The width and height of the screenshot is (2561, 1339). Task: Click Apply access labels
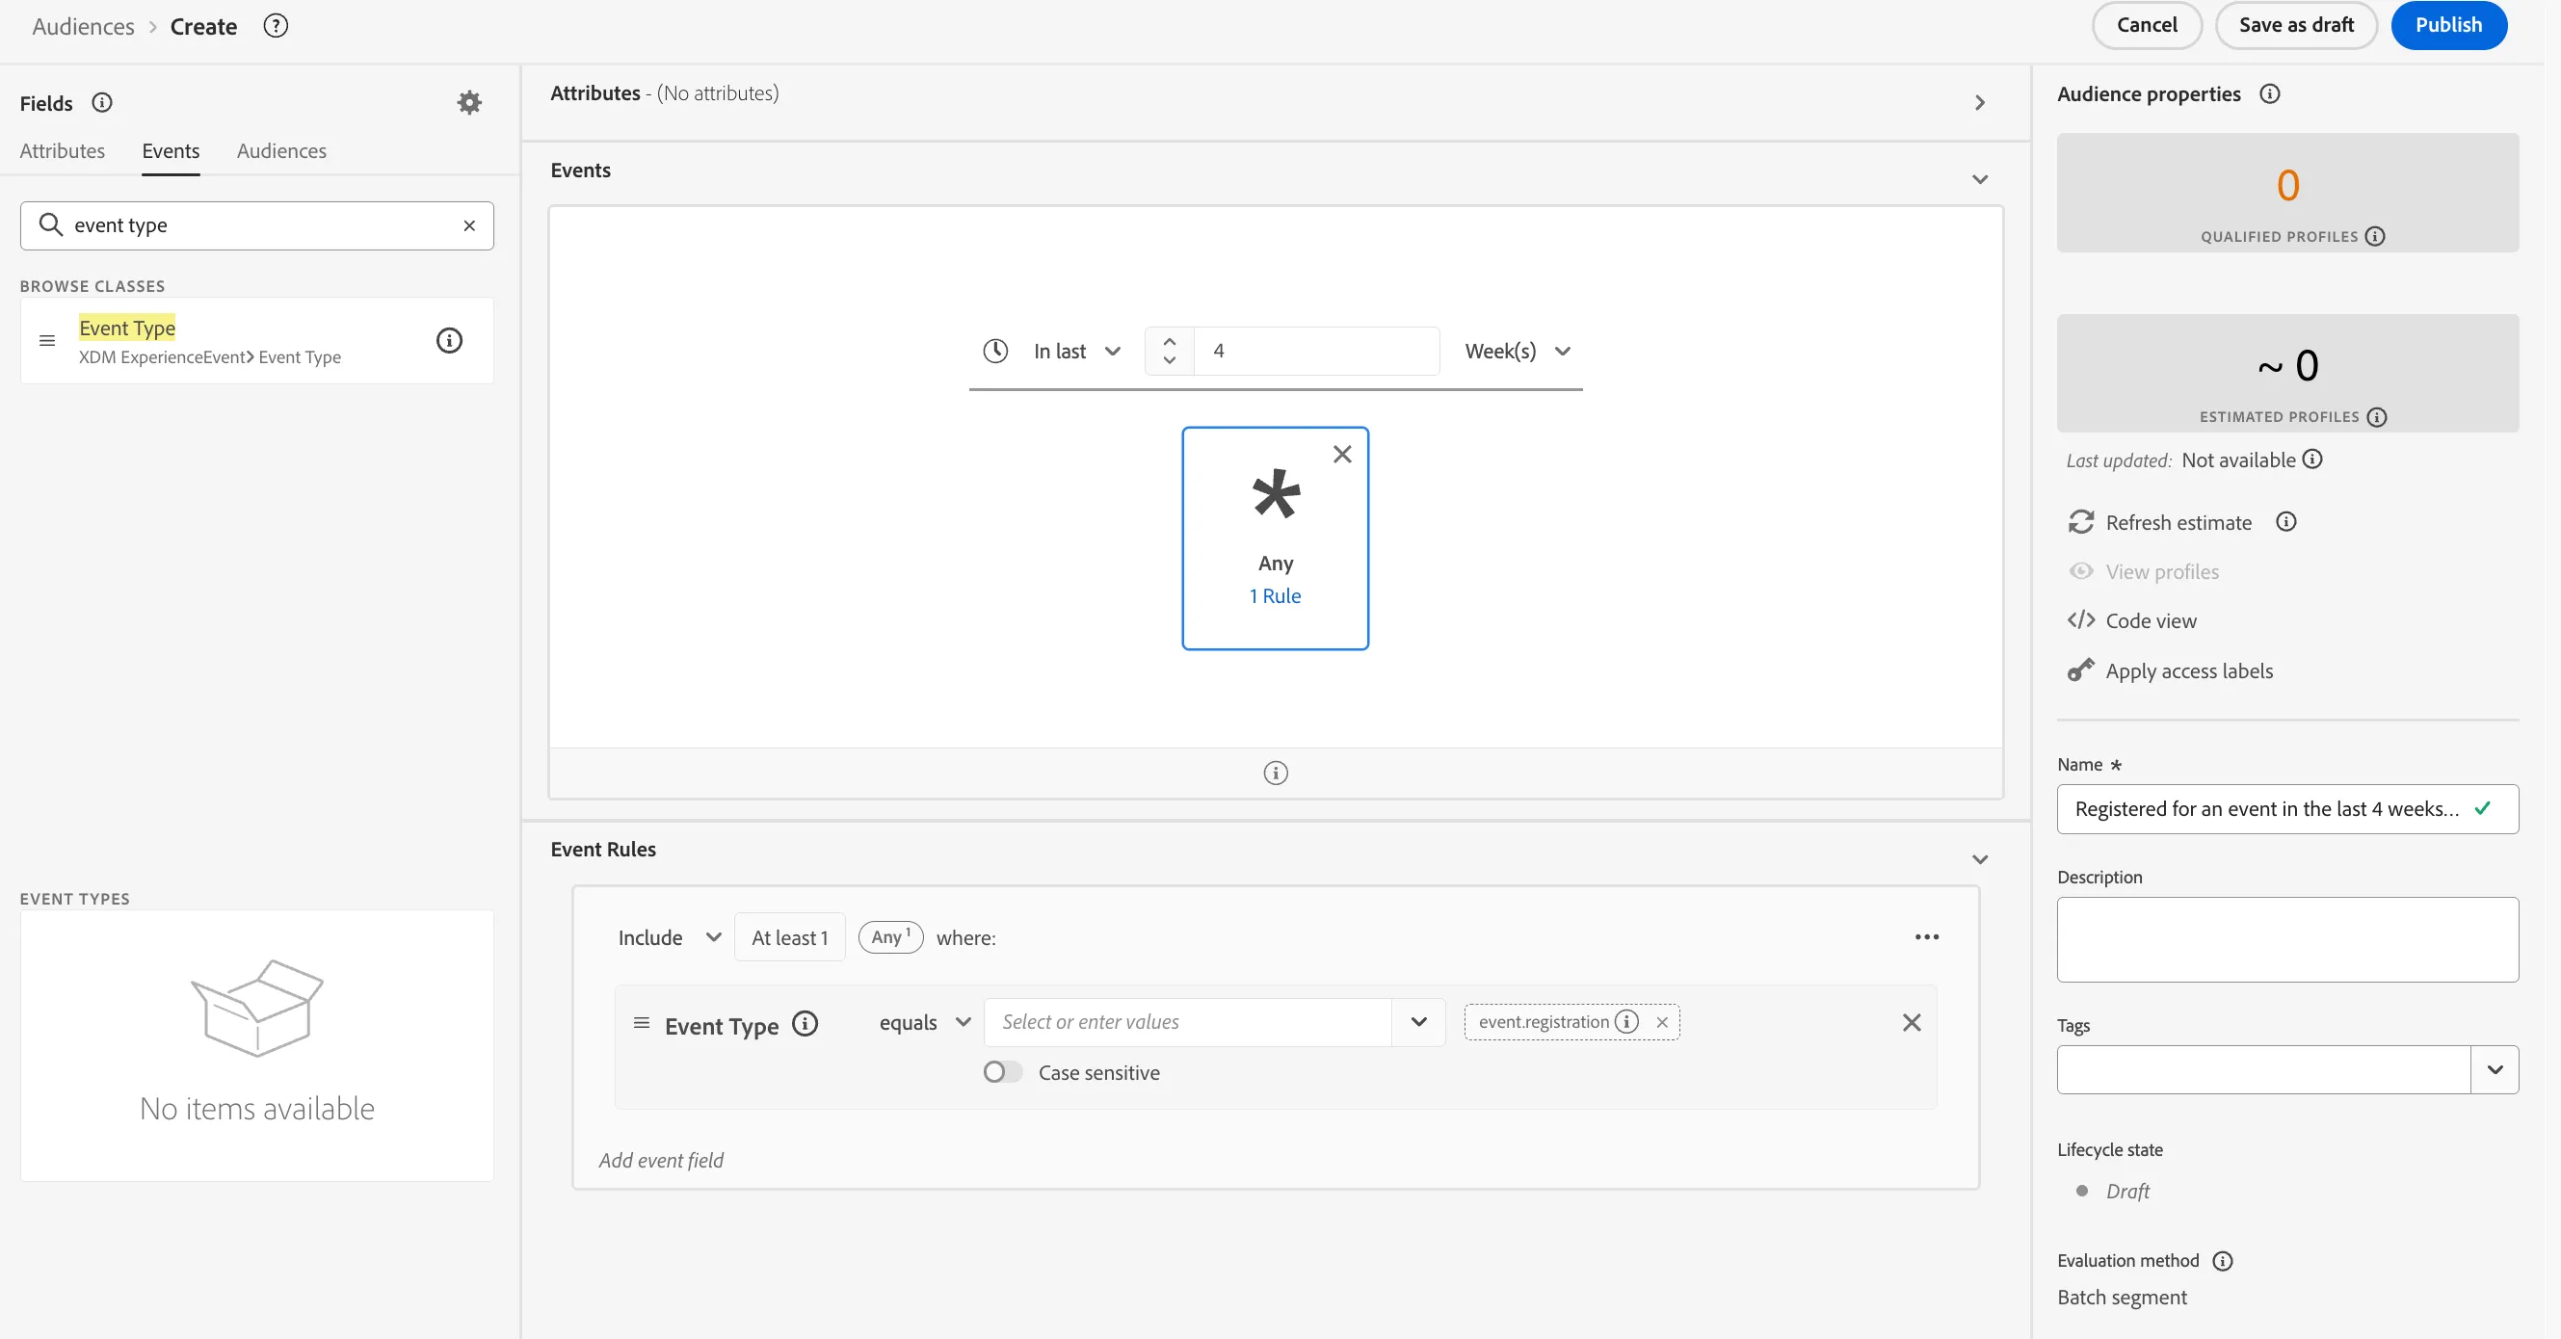coord(2169,671)
